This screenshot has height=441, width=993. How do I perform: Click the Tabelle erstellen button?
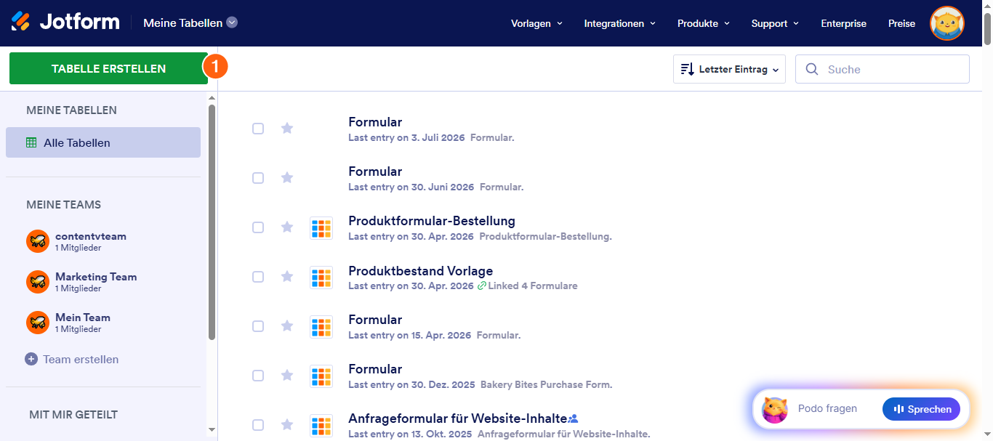point(108,68)
